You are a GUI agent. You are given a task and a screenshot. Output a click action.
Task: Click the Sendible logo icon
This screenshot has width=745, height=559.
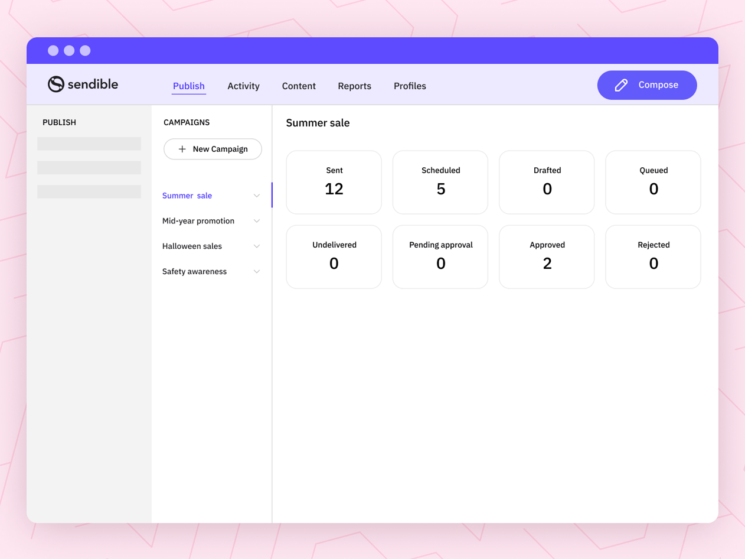pyautogui.click(x=55, y=84)
